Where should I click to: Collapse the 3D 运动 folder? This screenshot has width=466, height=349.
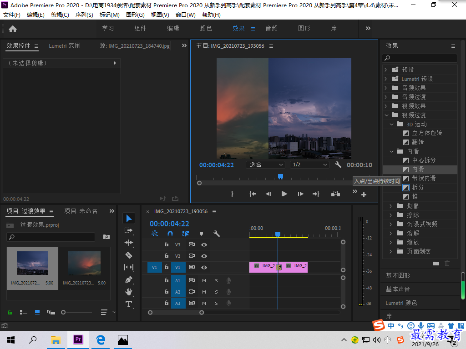(391, 125)
